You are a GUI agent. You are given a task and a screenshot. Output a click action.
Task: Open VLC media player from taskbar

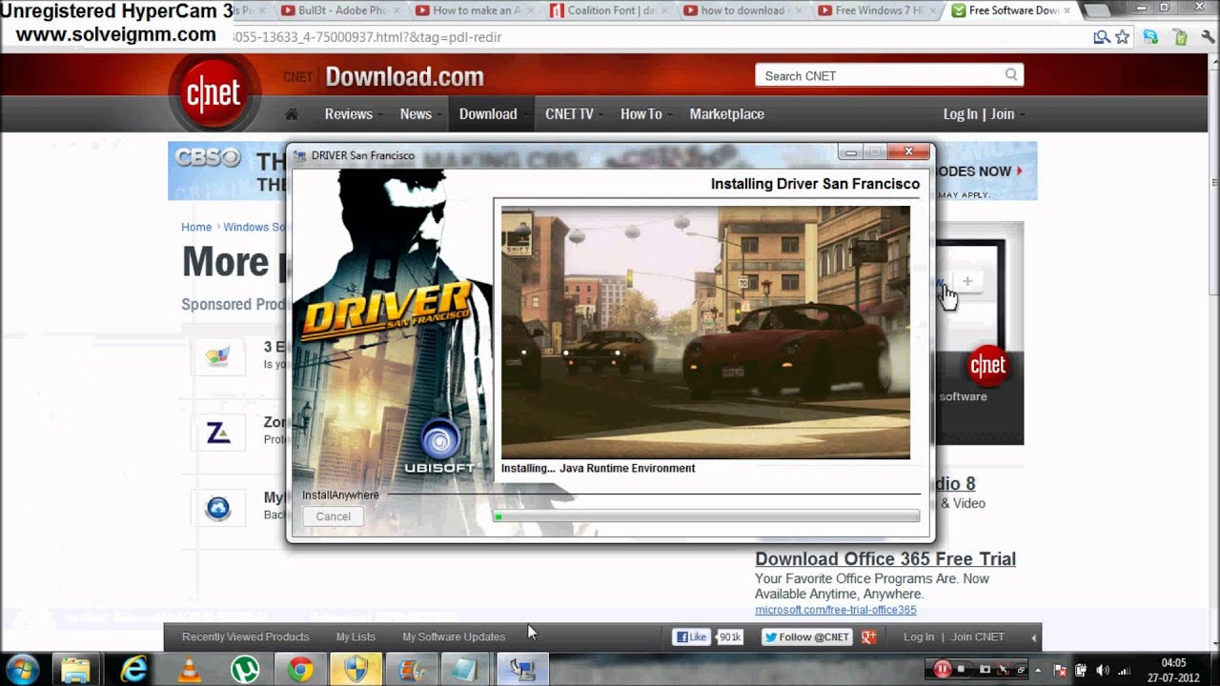(190, 669)
